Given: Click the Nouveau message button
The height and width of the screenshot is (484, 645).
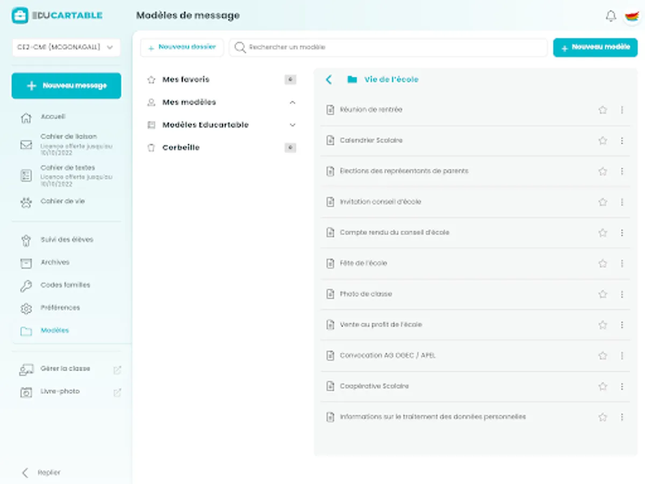Looking at the screenshot, I should click(x=66, y=86).
